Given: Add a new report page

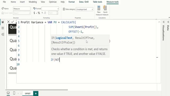Looking at the screenshot, I should tap(36, 94).
